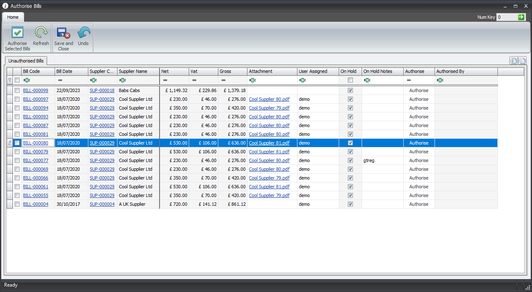Click the Num Key input field
This screenshot has height=292, width=532.
click(x=506, y=17)
